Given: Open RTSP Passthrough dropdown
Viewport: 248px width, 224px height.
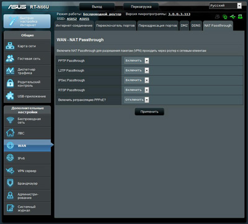Looking at the screenshot, I should pos(136,90).
